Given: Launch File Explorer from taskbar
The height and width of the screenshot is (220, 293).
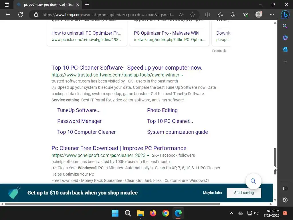Looking at the screenshot, I should 140,213.
